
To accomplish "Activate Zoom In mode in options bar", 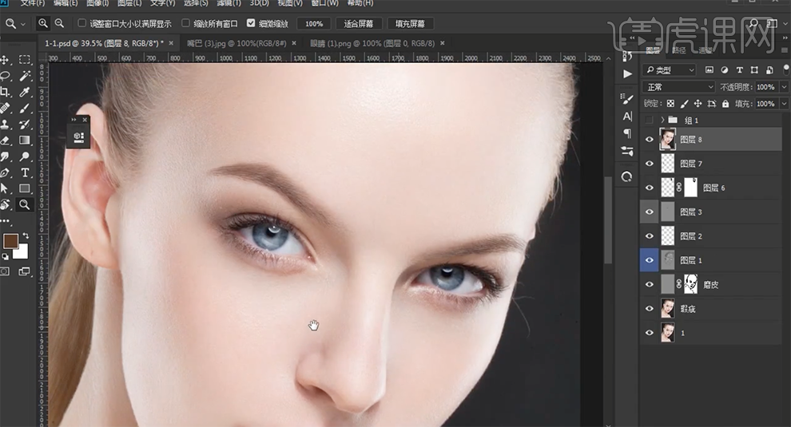I will tap(43, 23).
